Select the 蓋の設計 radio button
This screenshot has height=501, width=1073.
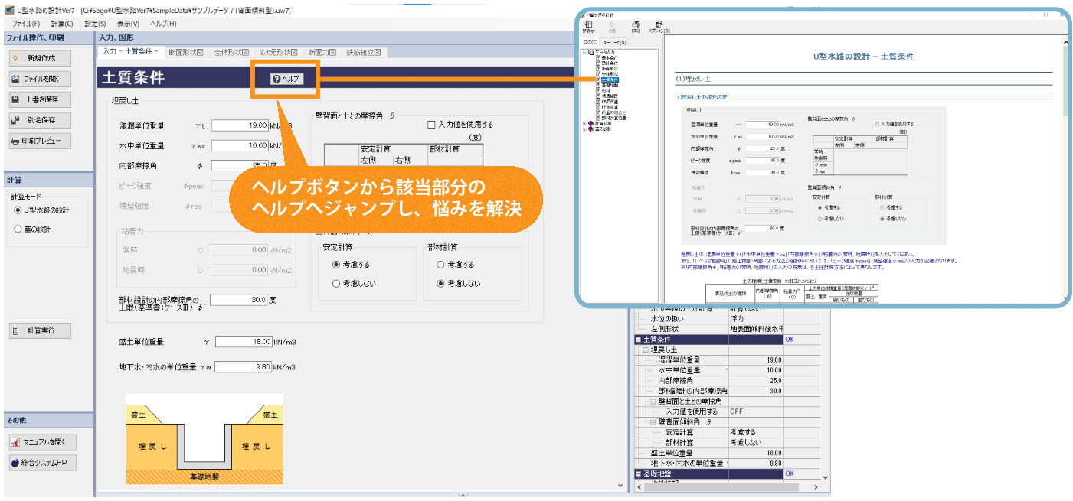(19, 229)
